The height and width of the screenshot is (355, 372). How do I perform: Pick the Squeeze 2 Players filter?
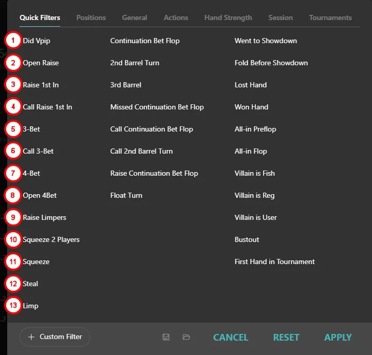point(51,239)
